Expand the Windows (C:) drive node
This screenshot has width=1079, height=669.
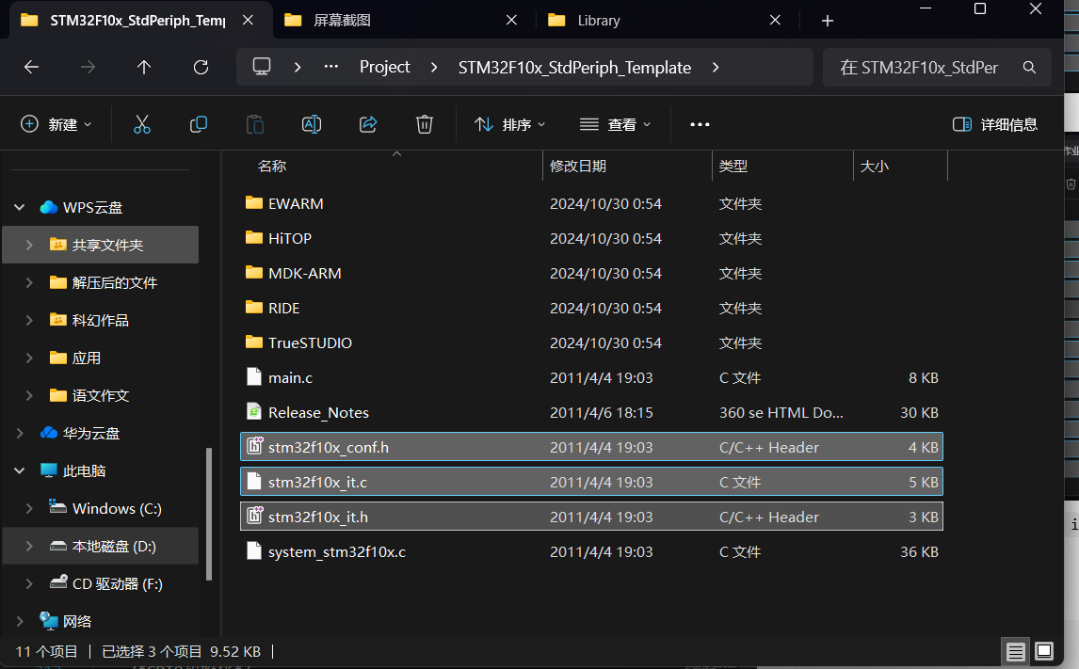point(29,509)
